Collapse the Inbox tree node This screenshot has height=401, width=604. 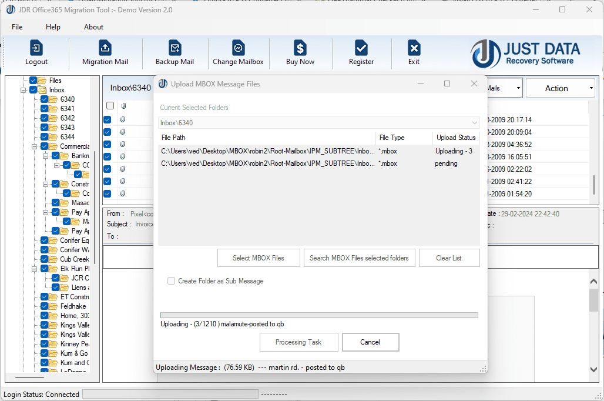tap(24, 90)
